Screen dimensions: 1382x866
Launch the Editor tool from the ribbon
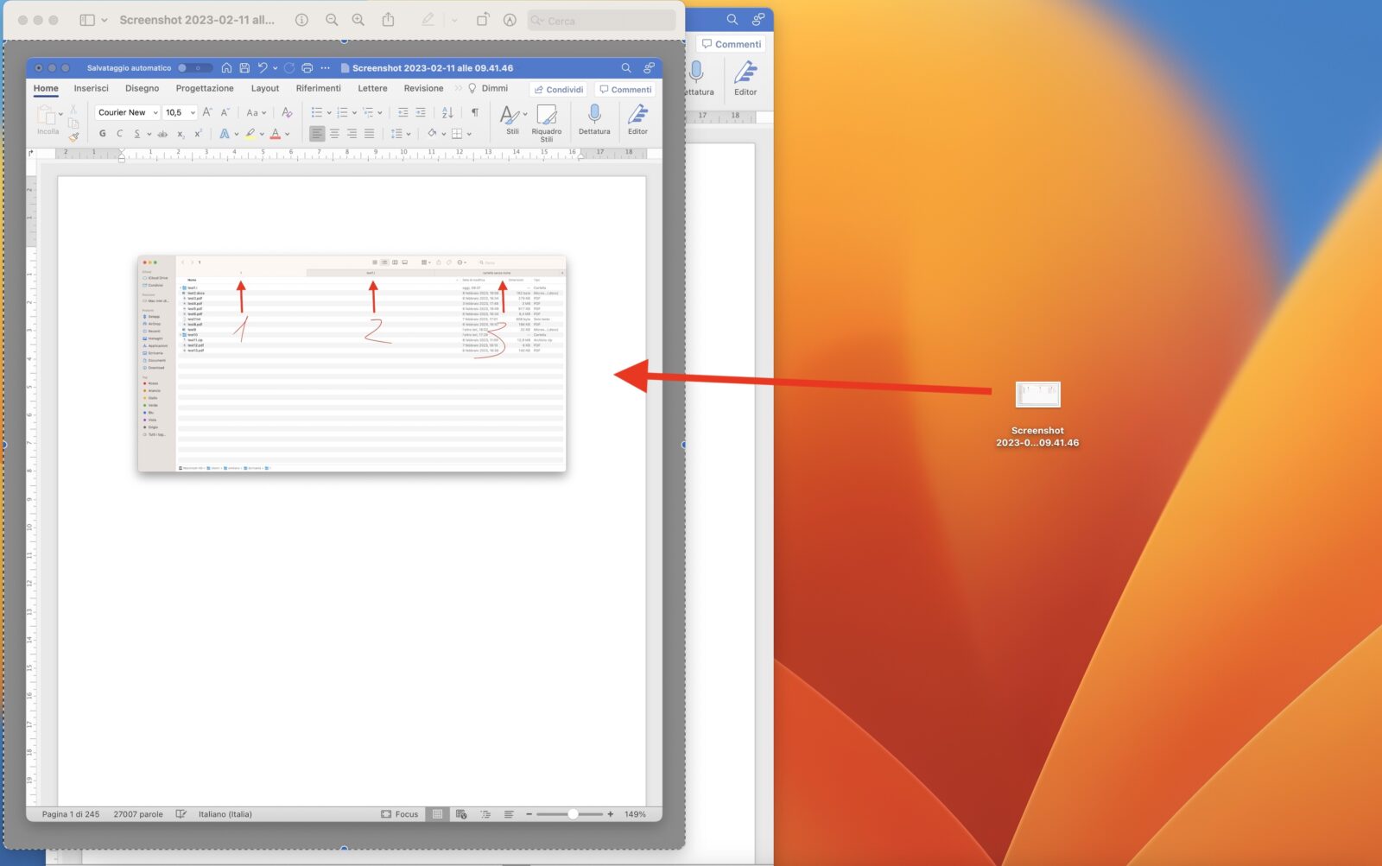pos(638,115)
